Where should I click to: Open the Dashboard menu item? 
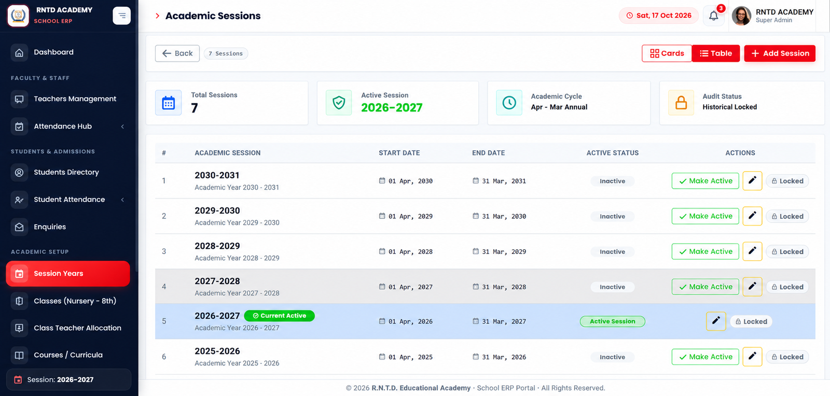click(x=68, y=52)
